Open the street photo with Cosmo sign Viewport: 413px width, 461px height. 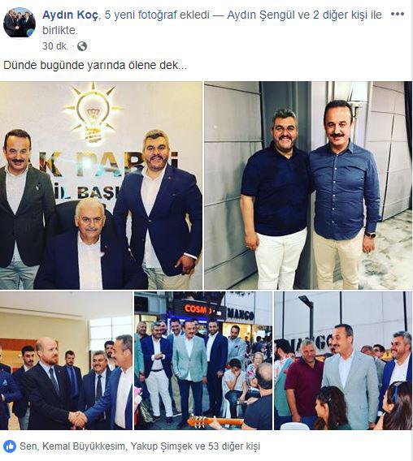click(203, 360)
